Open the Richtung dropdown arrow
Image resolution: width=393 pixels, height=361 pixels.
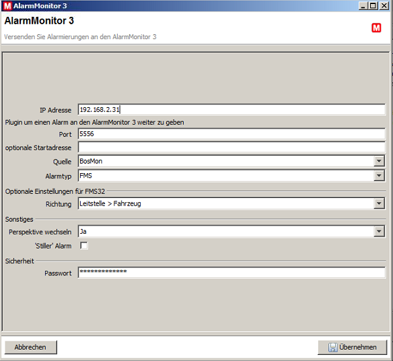pos(379,203)
